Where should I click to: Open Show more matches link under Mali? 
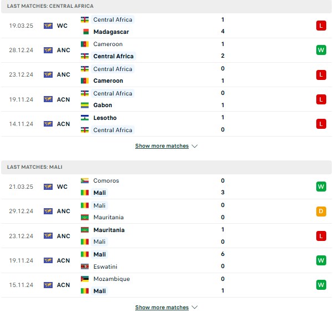pos(163,308)
